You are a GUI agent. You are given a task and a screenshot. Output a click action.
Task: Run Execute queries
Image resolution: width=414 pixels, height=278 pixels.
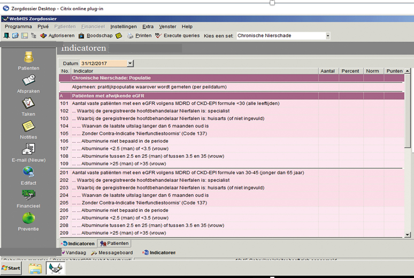click(x=177, y=36)
